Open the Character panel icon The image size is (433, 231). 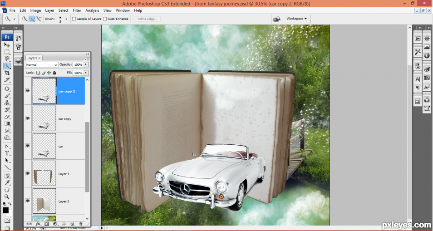point(418,79)
